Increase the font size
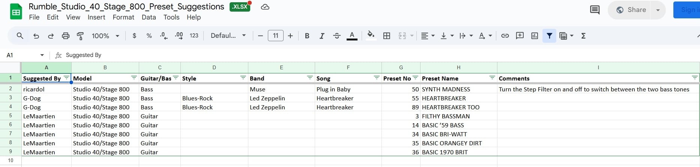This screenshot has width=700, height=167. click(290, 36)
